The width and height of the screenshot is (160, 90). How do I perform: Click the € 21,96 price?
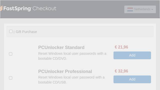[121, 47]
